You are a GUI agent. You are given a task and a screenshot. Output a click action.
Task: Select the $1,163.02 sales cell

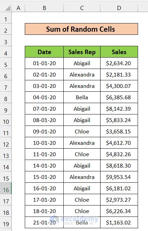pyautogui.click(x=119, y=222)
